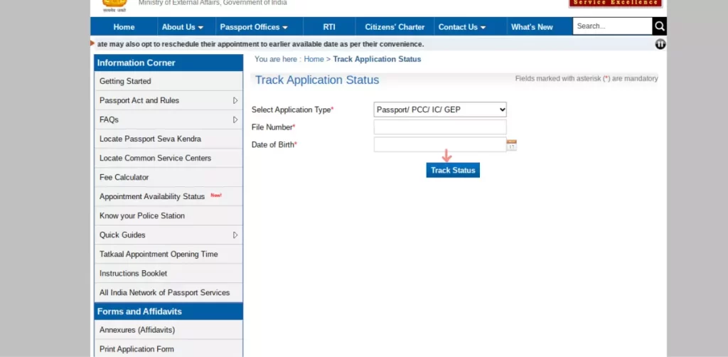Click the ticker's orange arrow marker
This screenshot has height=357, width=728.
tap(92, 43)
